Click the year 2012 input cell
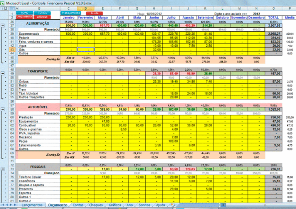296x209 pixels. point(256,14)
